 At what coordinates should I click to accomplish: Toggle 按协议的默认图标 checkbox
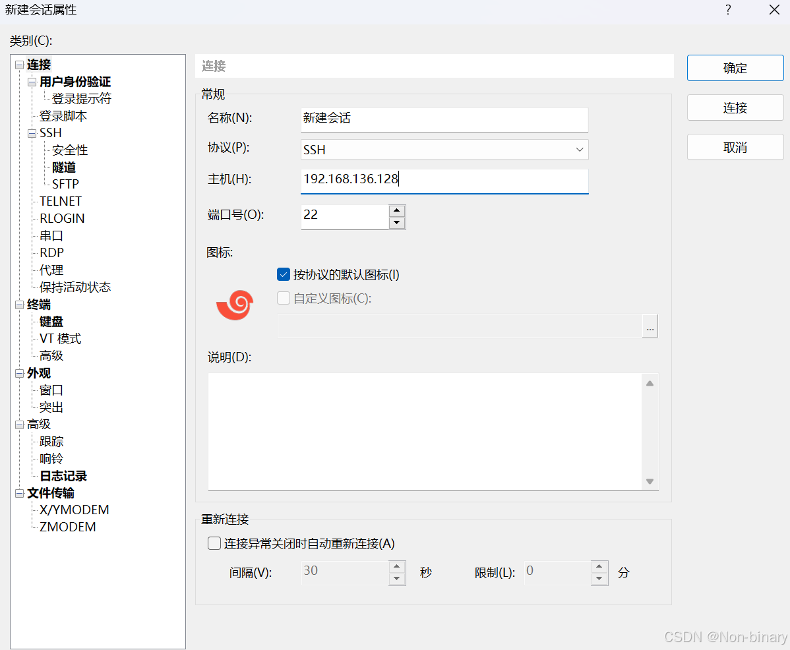pos(284,274)
